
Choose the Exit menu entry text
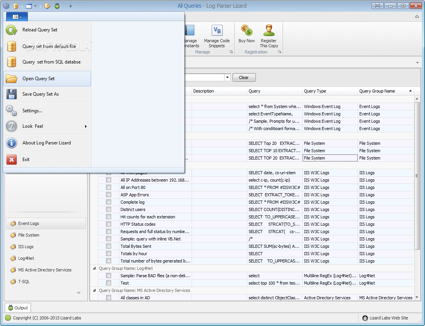click(26, 160)
